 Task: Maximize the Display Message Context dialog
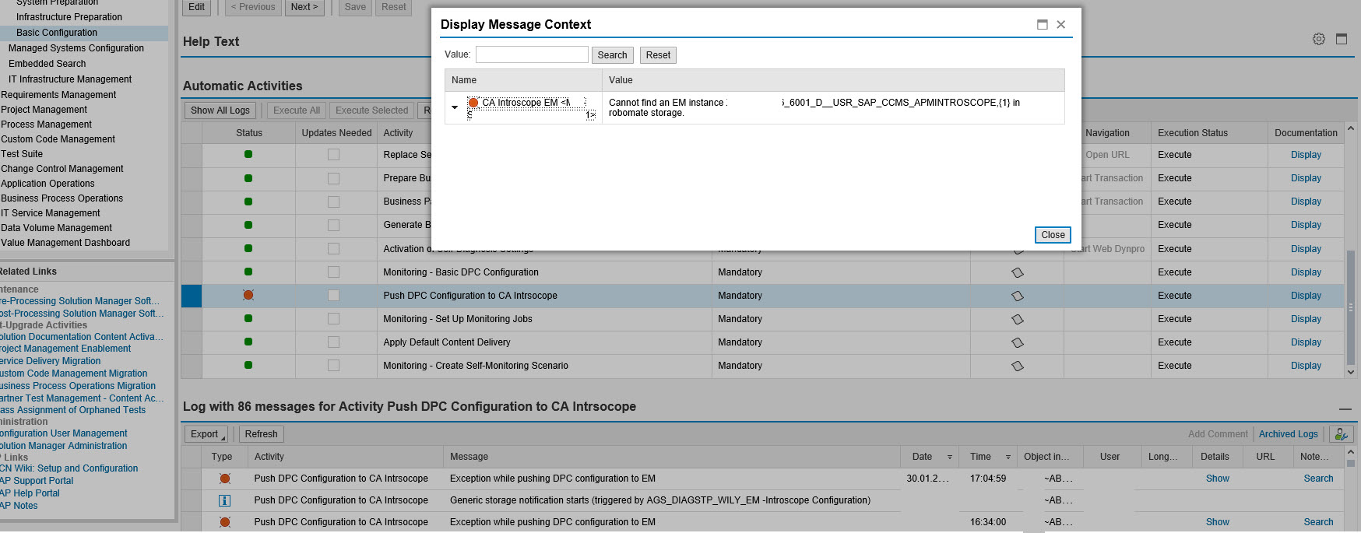(1043, 25)
